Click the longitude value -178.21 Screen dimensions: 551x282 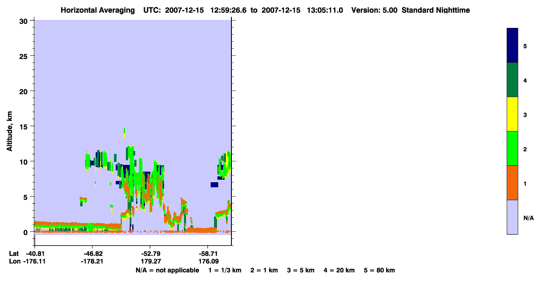pos(92,262)
